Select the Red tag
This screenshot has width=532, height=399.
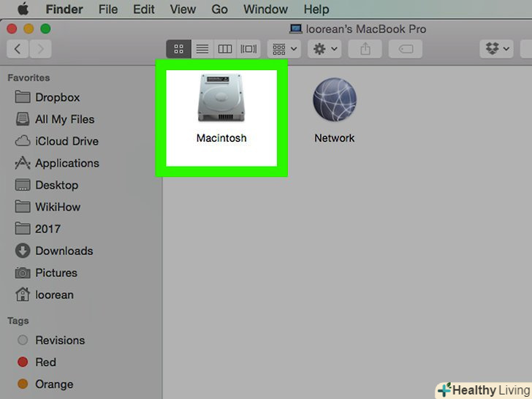pos(37,362)
